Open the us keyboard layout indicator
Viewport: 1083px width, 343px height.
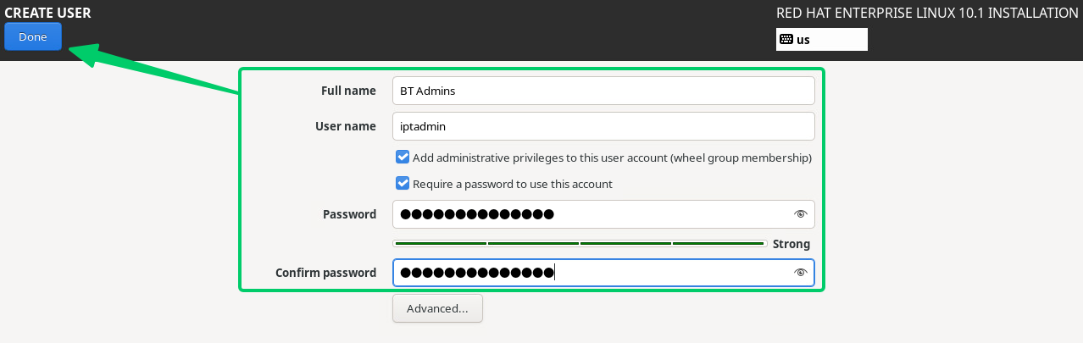[821, 39]
